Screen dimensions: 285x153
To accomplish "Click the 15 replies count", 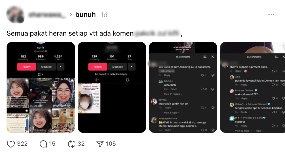I will click(52, 144).
